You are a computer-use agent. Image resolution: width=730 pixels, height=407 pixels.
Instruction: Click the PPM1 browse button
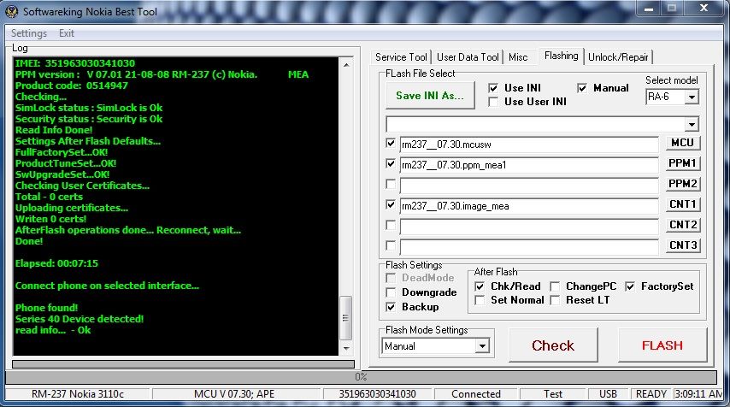[x=682, y=163]
